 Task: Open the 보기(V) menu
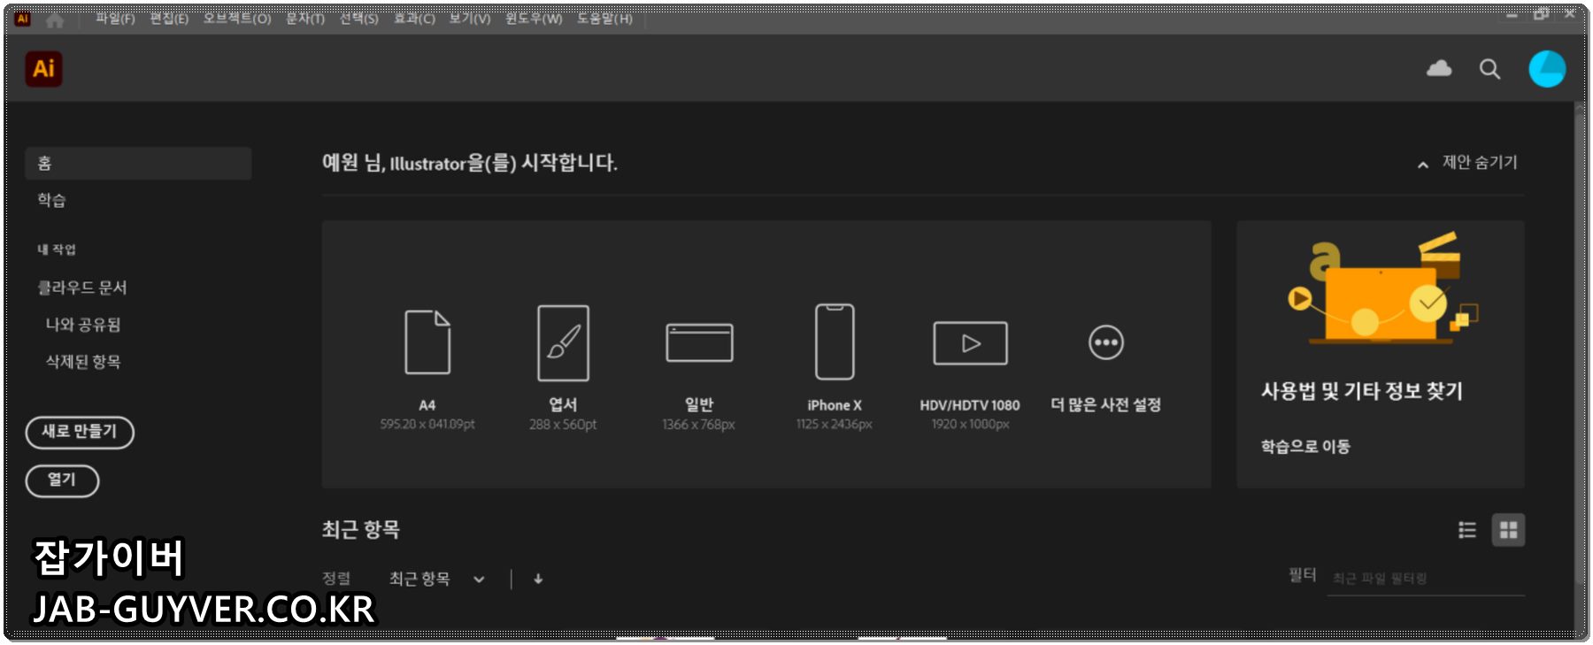coord(470,19)
